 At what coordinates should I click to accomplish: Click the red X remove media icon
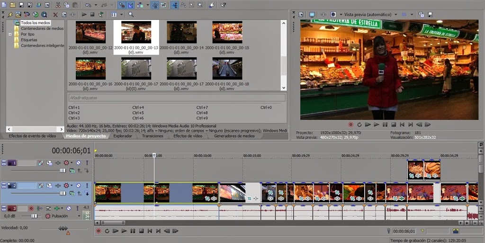[55, 15]
